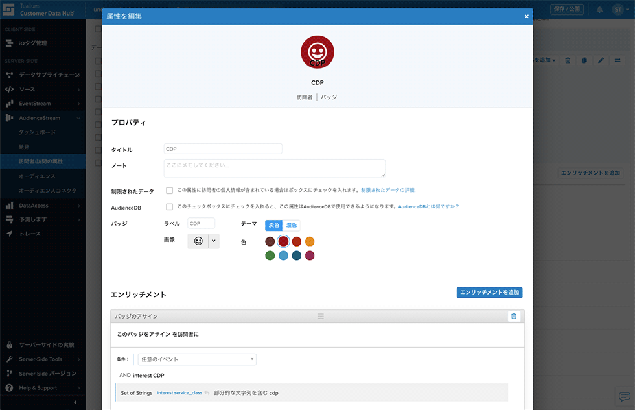Choose the orange color swatch
The height and width of the screenshot is (410, 635).
pos(310,242)
